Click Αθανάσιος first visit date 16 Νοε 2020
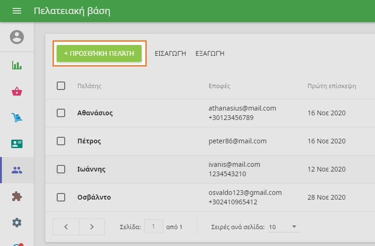 click(326, 113)
